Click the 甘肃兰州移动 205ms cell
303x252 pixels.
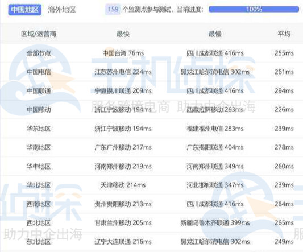click(123, 223)
